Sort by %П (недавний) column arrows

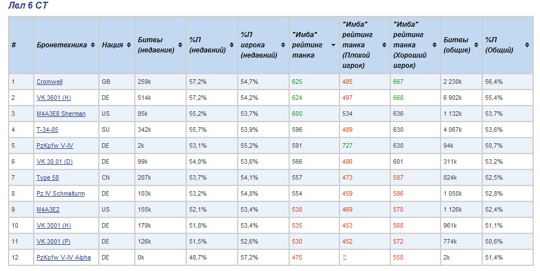point(231,45)
